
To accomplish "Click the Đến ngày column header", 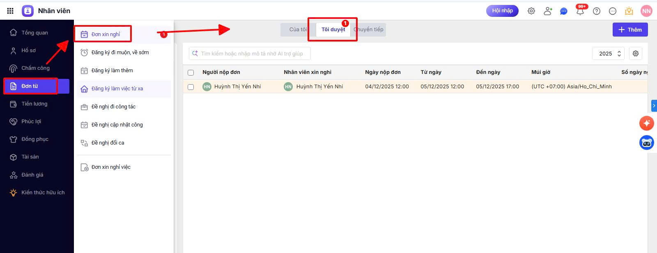I will tap(488, 72).
